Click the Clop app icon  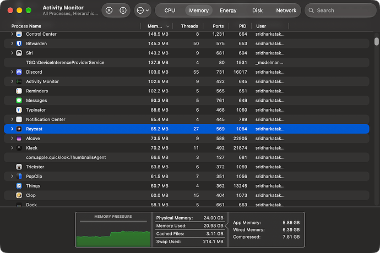tap(19, 195)
